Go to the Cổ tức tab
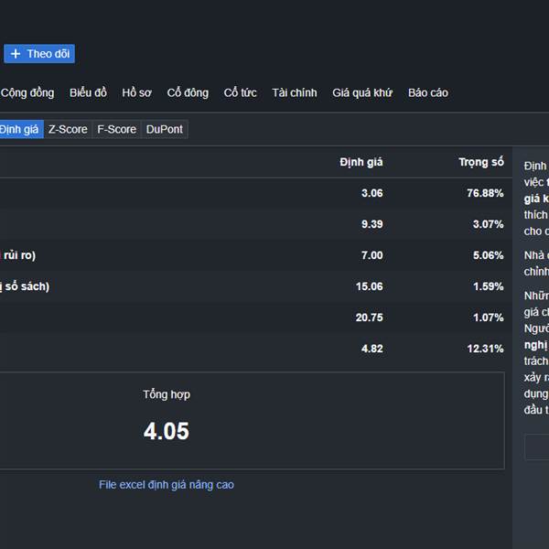Viewport: 549px width, 549px height. (240, 92)
